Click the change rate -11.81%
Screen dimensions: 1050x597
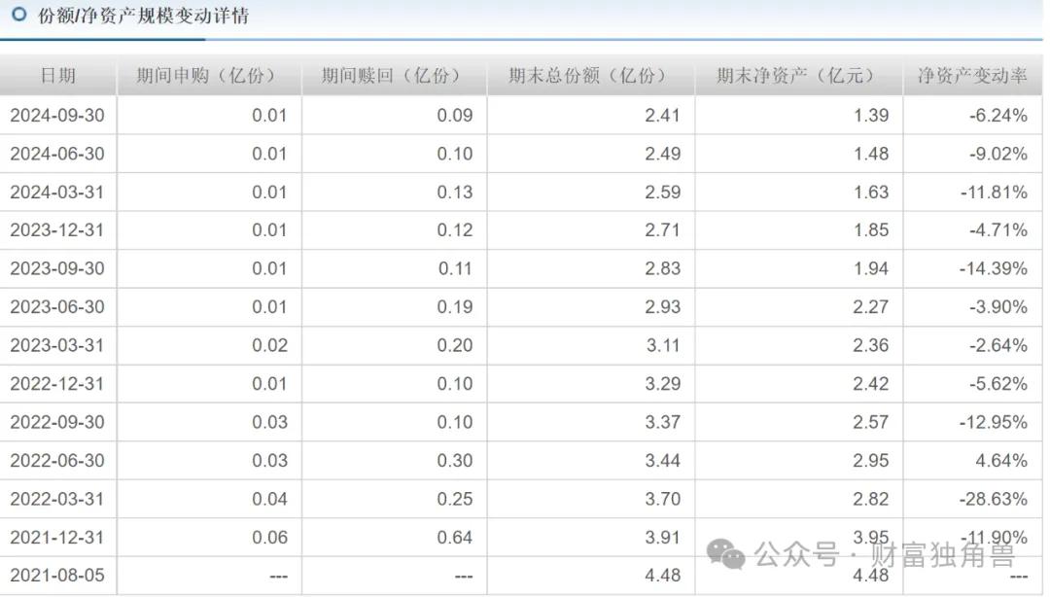(x=994, y=193)
